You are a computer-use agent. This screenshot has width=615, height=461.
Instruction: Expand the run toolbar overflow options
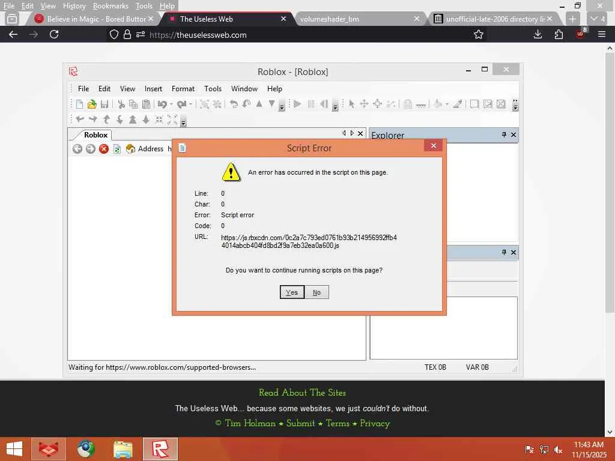coord(335,106)
